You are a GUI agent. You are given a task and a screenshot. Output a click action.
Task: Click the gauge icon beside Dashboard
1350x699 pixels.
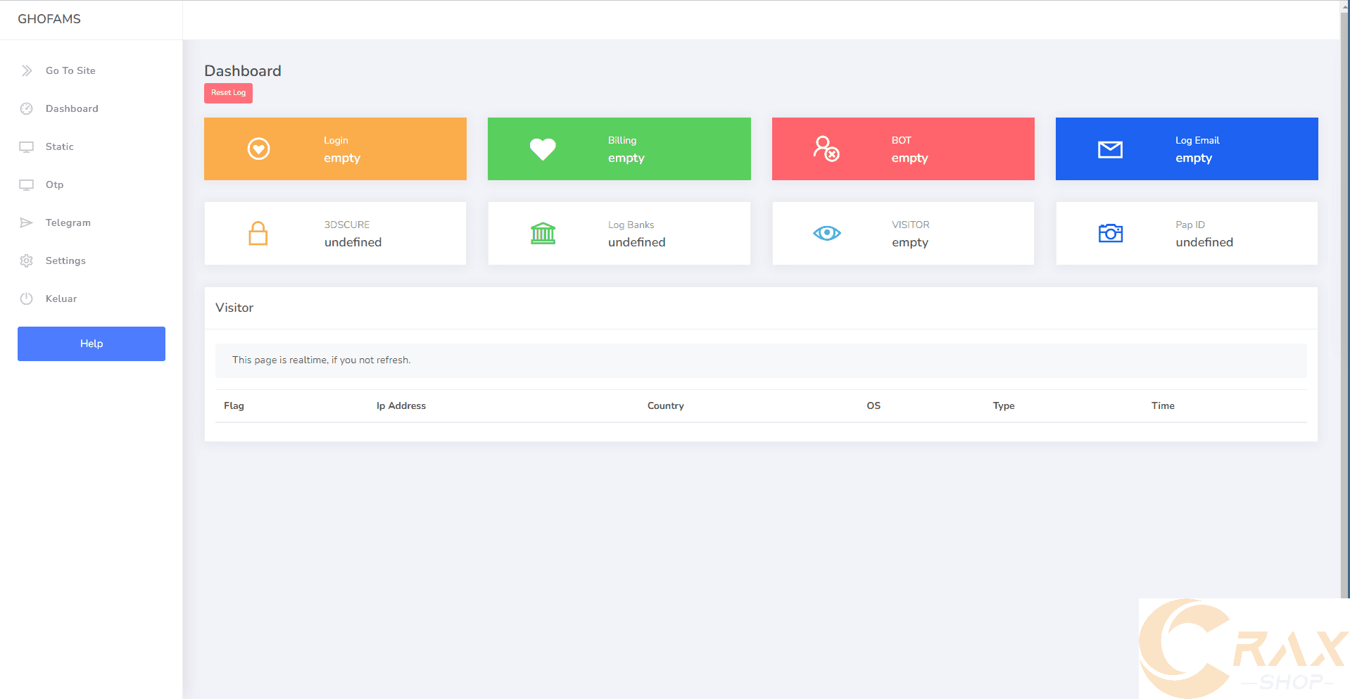point(27,108)
